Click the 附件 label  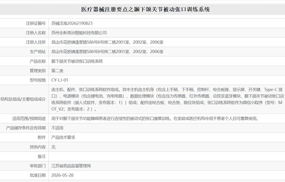point(42,137)
